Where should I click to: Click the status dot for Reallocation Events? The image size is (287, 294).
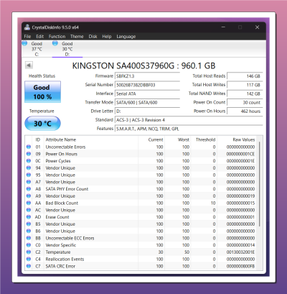[x=29, y=259]
